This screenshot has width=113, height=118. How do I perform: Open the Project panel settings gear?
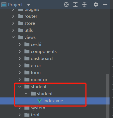pos(96,5)
